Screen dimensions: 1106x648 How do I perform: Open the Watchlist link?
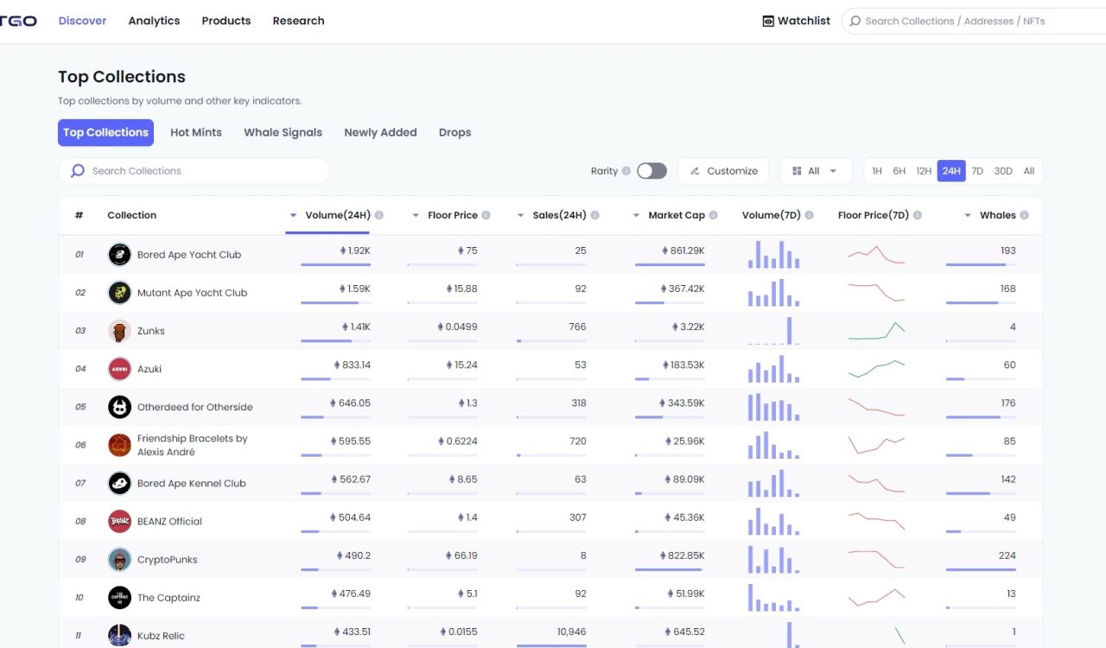pyautogui.click(x=796, y=21)
